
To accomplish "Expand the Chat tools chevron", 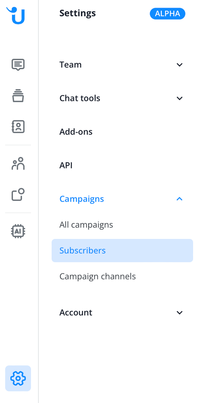I will [179, 98].
